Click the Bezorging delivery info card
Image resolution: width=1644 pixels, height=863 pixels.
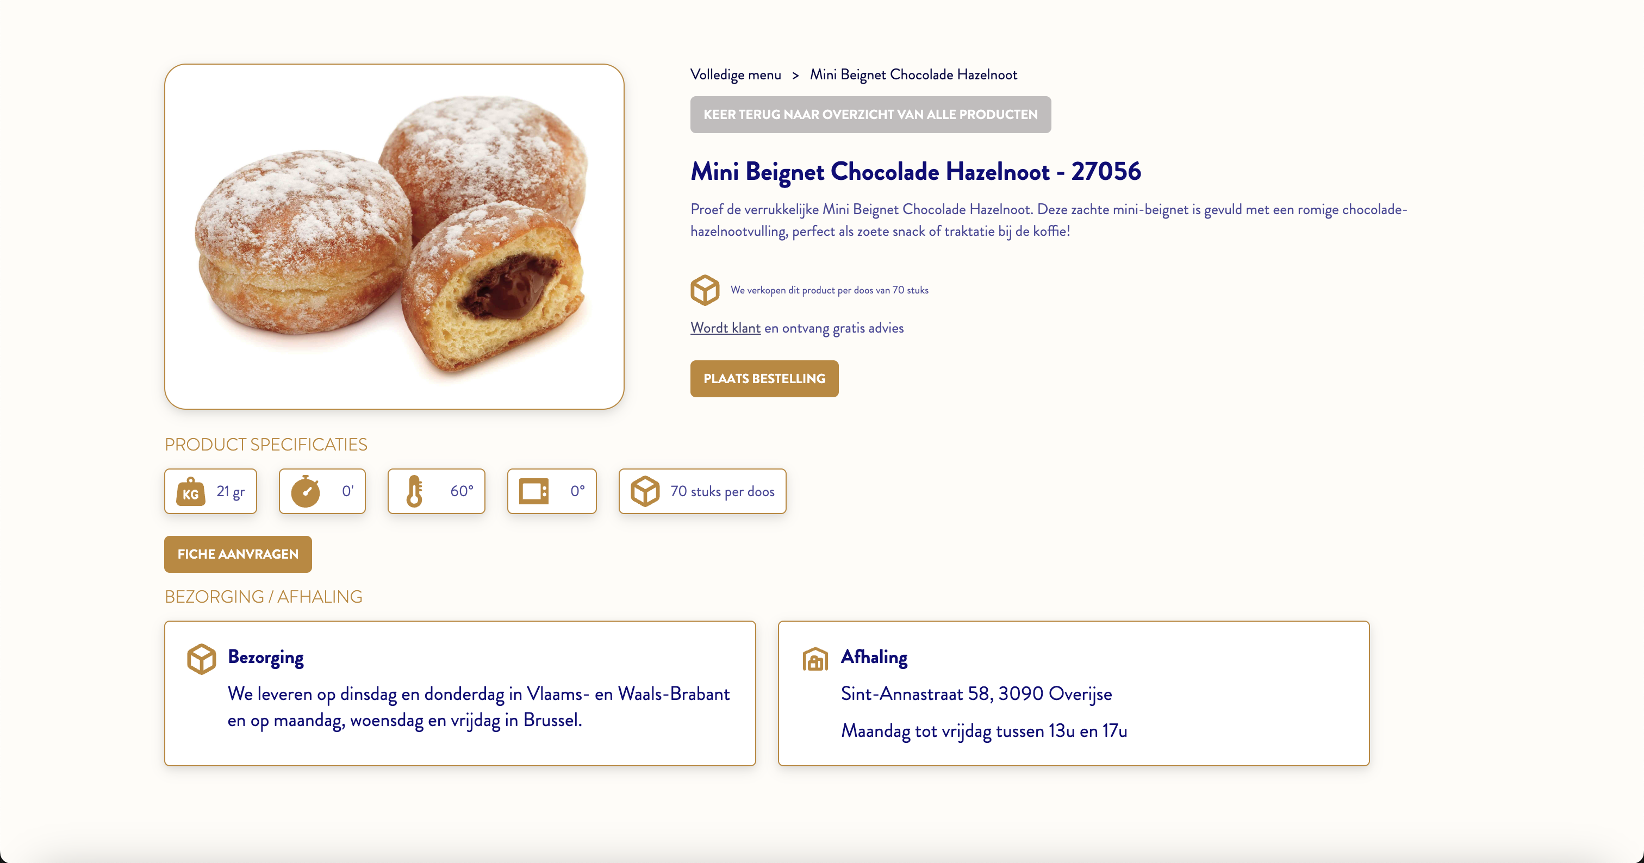point(460,693)
